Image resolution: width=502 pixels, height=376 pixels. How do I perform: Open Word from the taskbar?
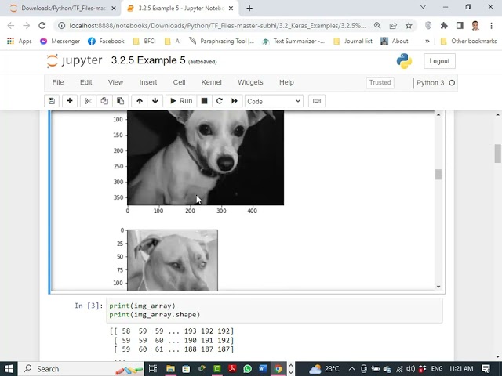263,369
